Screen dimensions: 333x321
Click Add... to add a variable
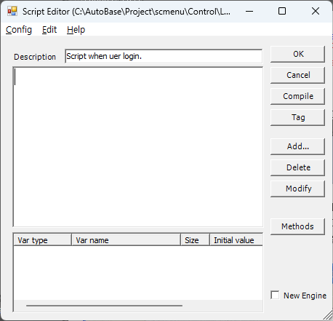(297, 146)
